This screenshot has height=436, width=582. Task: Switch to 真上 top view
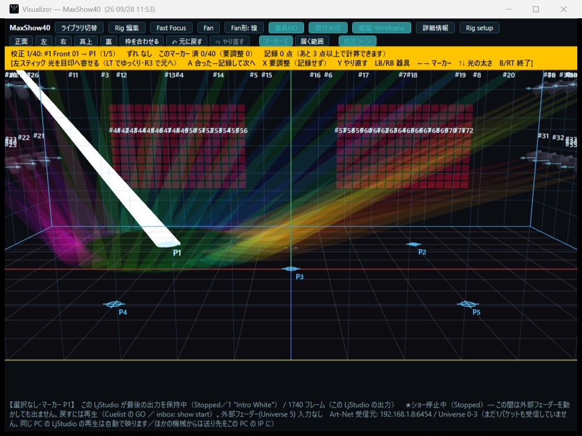coord(86,41)
